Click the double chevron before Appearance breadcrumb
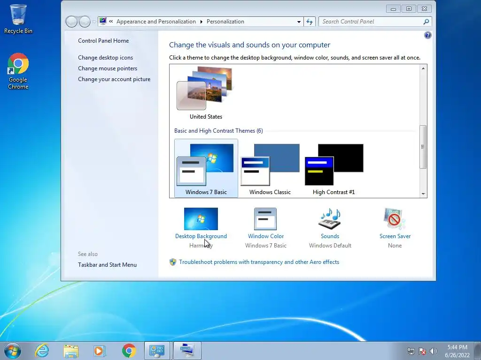The image size is (481, 360). [x=111, y=22]
